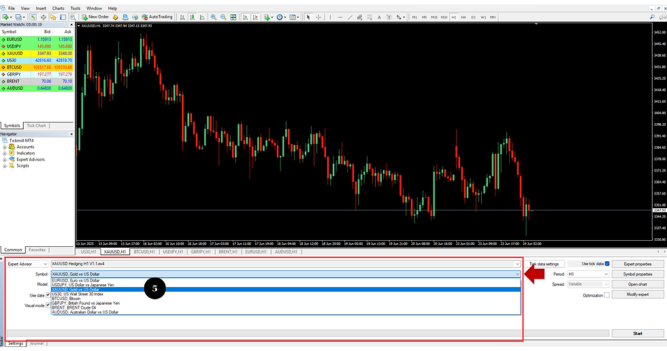Open the Market Watch window icon
Viewport: 667px width, 351px height.
pos(33,17)
